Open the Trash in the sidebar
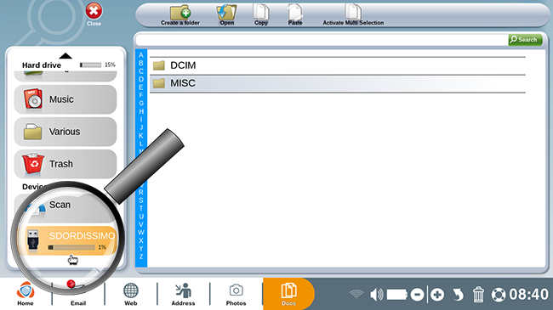The height and width of the screenshot is (310, 553). (x=66, y=164)
